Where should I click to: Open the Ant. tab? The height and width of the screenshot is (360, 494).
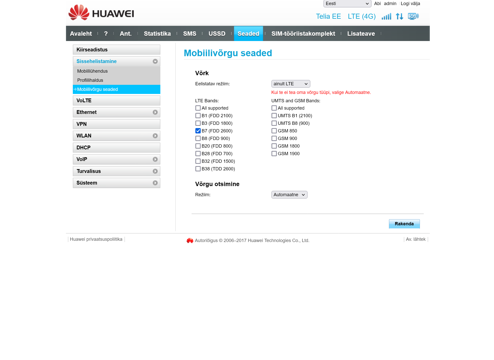pos(126,34)
